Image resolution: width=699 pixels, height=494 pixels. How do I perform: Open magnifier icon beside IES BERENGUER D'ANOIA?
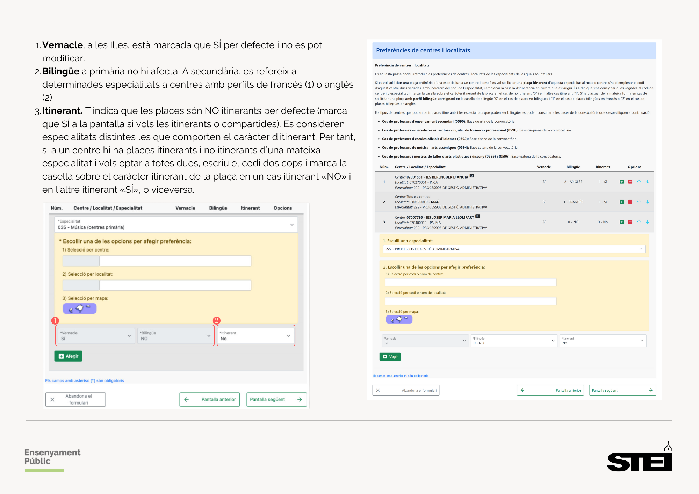pyautogui.click(x=472, y=176)
